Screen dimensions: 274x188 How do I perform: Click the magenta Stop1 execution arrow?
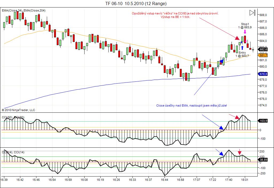(245, 32)
